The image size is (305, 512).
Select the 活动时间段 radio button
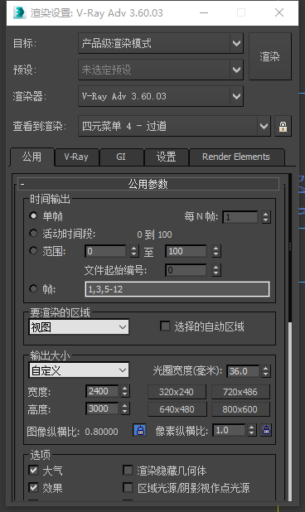33,233
